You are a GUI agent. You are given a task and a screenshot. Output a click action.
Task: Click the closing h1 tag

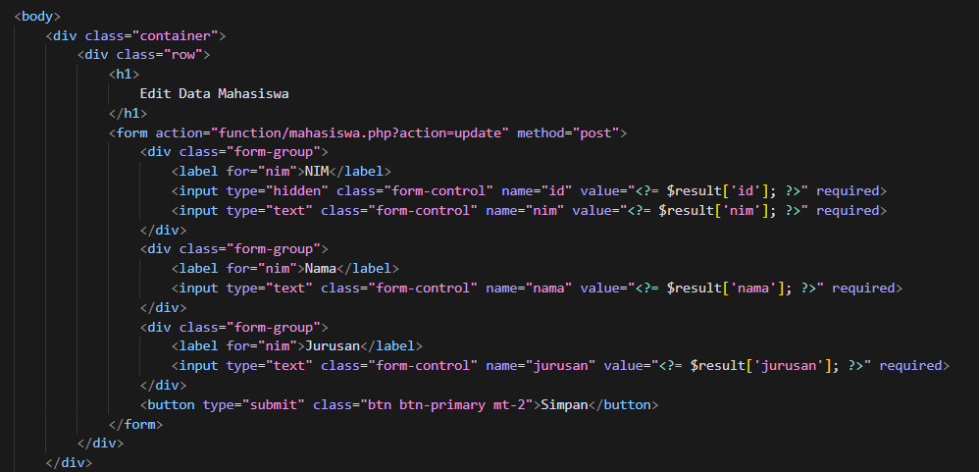tap(128, 113)
